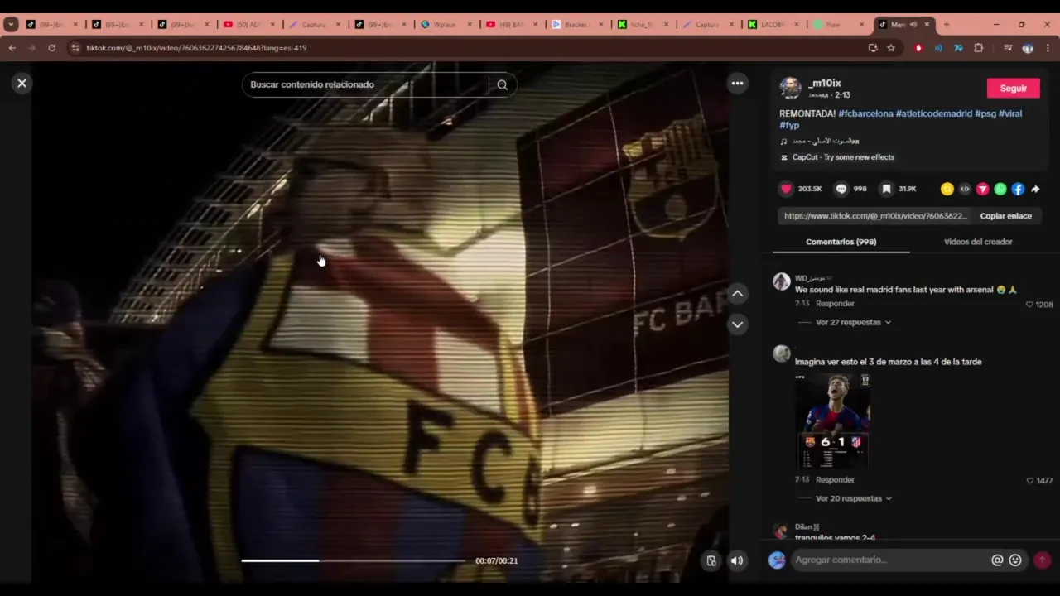Mention a user with @ icon
Screen dimensions: 1060x596
997,560
